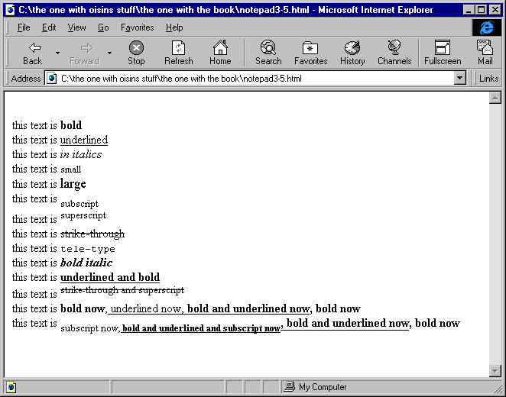Open the File menu

(24, 27)
